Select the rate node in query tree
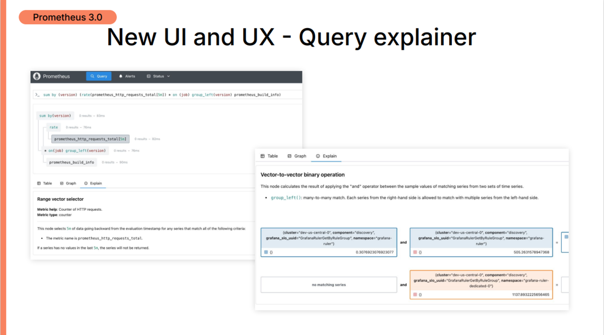 point(53,127)
